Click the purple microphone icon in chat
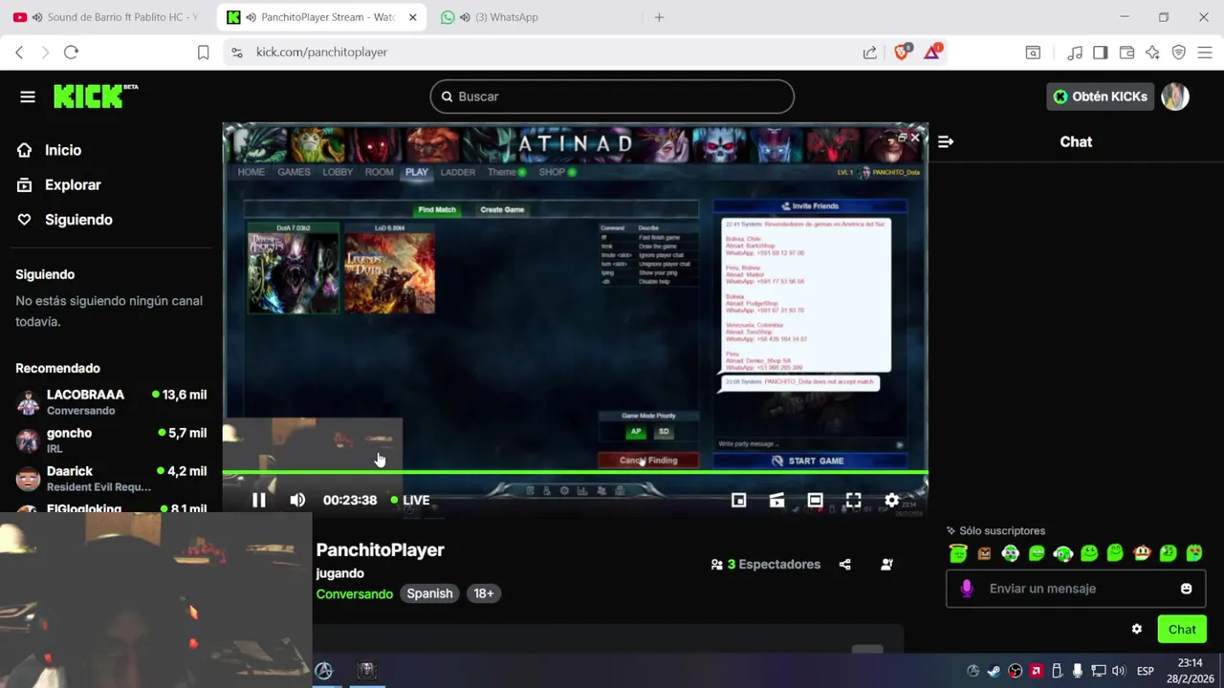 point(967,589)
